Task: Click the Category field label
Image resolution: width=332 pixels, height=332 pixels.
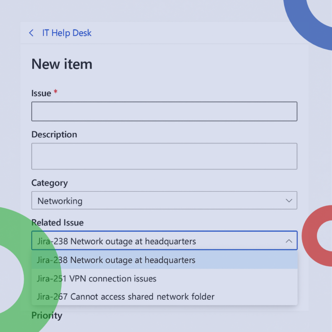Action: tap(49, 183)
